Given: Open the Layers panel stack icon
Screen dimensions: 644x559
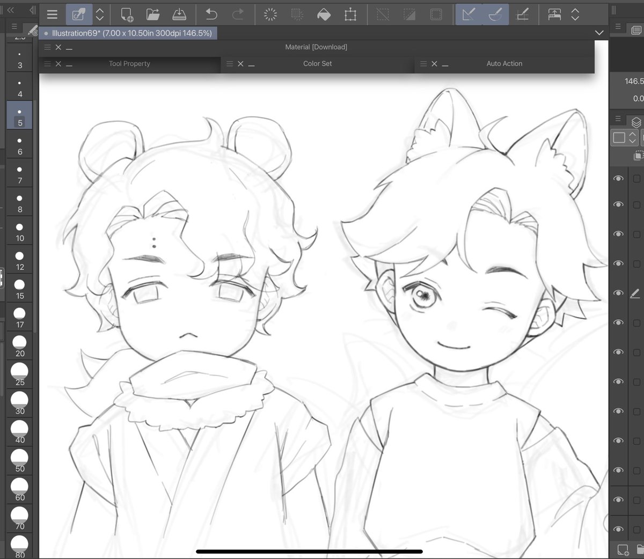Looking at the screenshot, I should [636, 122].
